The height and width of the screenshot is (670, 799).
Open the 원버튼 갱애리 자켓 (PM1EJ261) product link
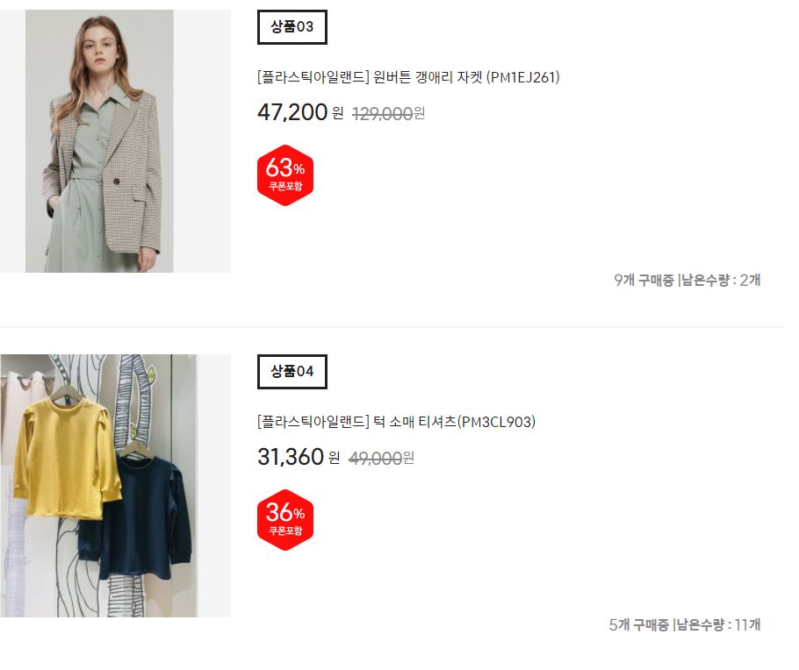click(x=408, y=77)
